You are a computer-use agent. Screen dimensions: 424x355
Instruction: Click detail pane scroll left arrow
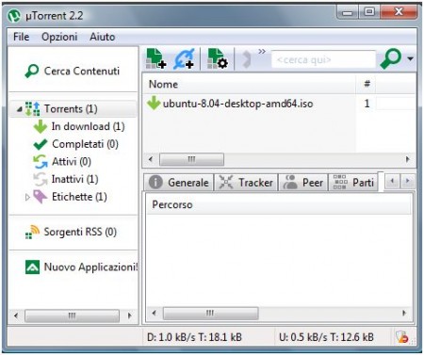[154, 314]
